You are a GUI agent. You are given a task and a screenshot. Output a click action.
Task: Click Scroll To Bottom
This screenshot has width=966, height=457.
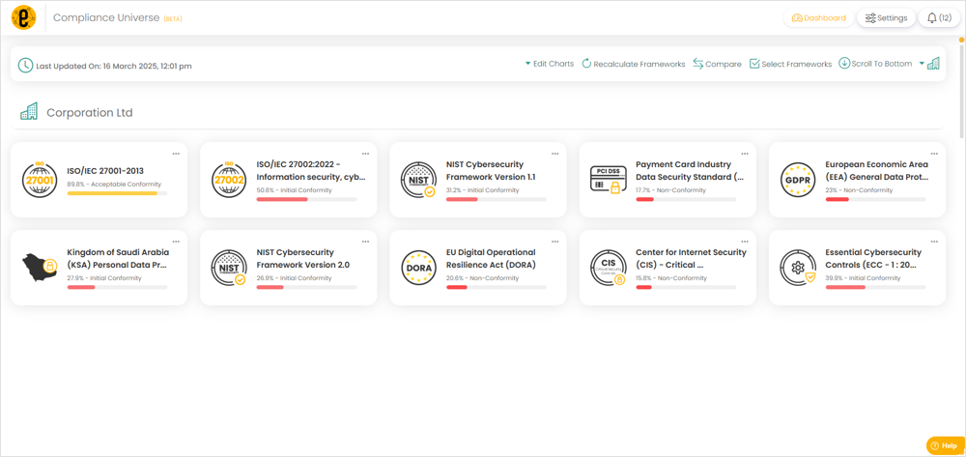click(875, 64)
